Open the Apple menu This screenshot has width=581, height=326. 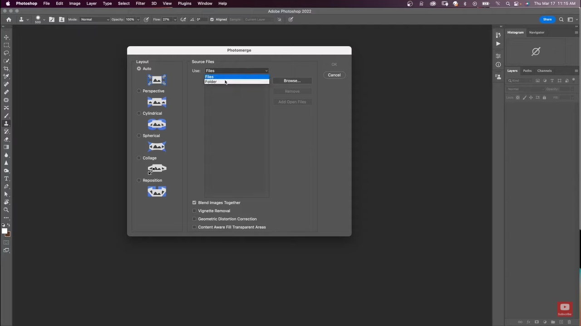tap(8, 3)
